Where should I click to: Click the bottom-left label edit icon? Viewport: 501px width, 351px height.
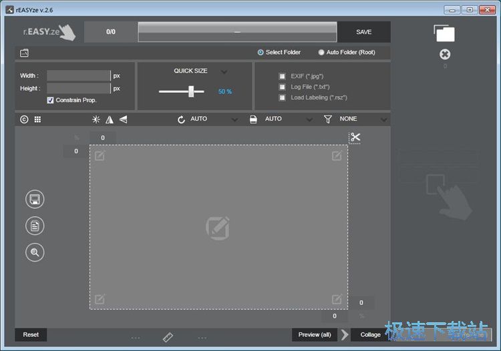pyautogui.click(x=100, y=299)
